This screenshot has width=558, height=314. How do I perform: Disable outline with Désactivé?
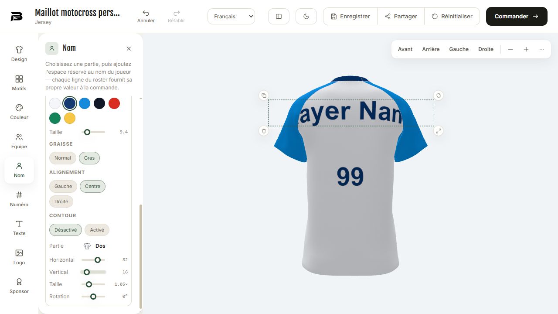(66, 230)
